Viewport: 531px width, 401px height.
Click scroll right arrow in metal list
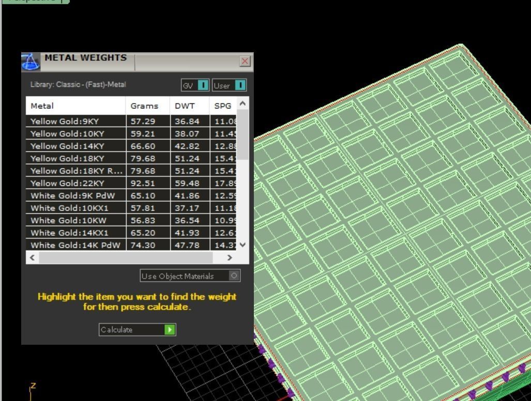click(x=230, y=258)
